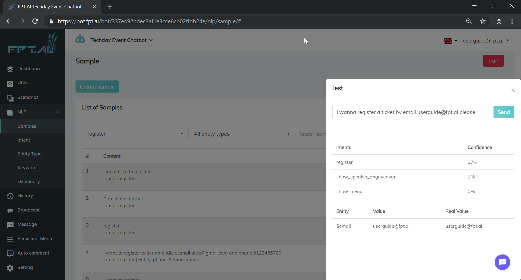The height and width of the screenshot is (280, 521).
Task: Close the FPT.AI Techday Event Chatbot tab
Action: click(94, 7)
